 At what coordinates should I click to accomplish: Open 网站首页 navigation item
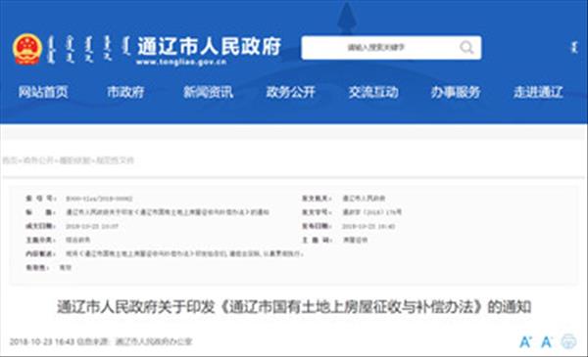[43, 92]
